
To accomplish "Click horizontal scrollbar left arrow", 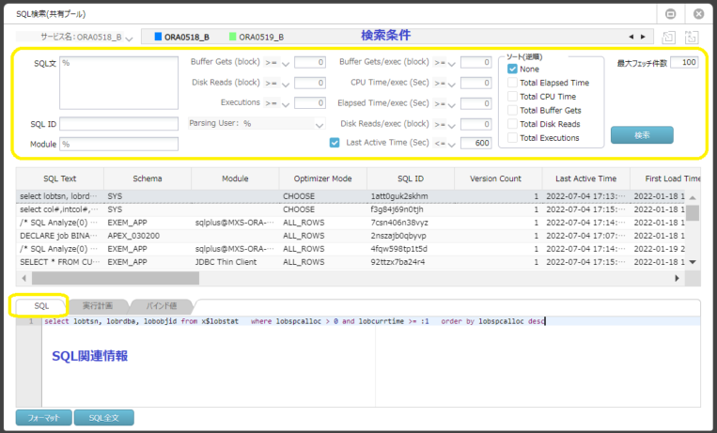I will click(x=23, y=278).
